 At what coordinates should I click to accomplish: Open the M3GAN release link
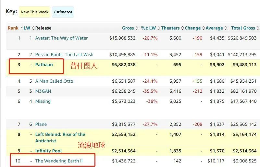pyautogui.click(x=43, y=91)
